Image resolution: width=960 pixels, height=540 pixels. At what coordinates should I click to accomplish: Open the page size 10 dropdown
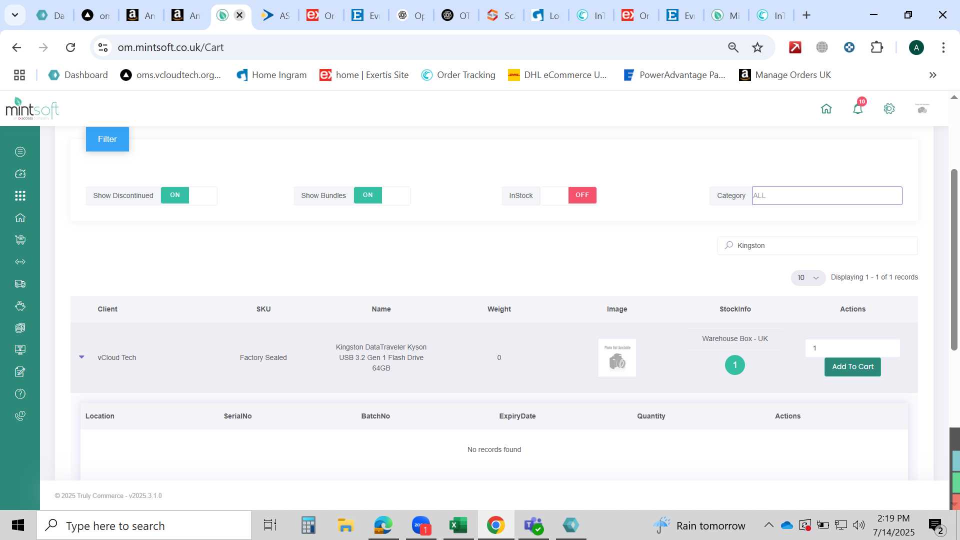pos(808,277)
